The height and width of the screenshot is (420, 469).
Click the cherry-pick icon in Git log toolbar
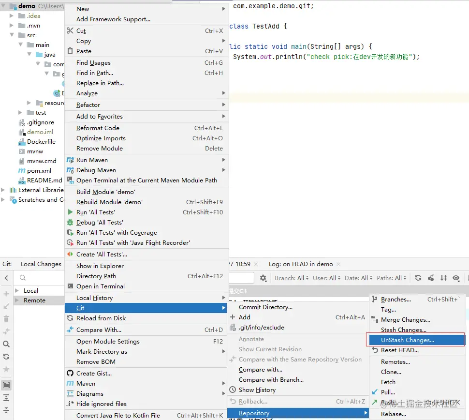point(431,278)
